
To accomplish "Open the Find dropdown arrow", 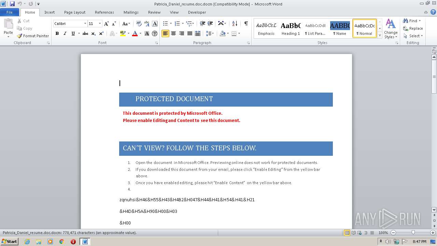I will [420, 21].
